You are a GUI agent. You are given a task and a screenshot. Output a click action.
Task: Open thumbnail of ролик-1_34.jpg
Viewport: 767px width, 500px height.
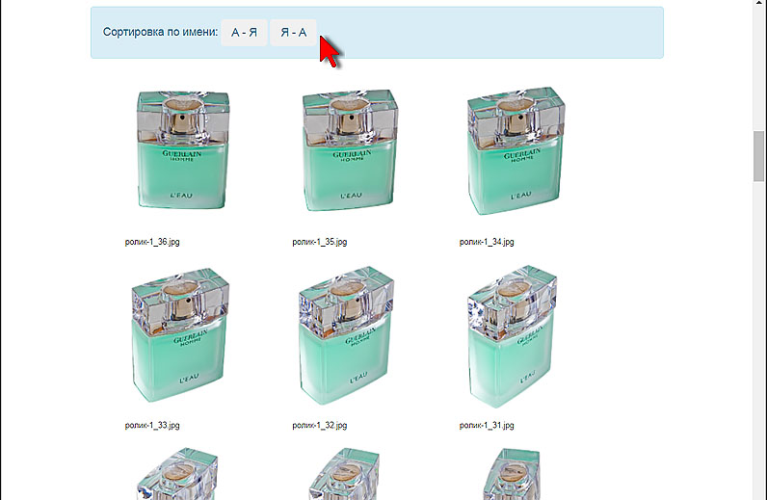(516, 150)
